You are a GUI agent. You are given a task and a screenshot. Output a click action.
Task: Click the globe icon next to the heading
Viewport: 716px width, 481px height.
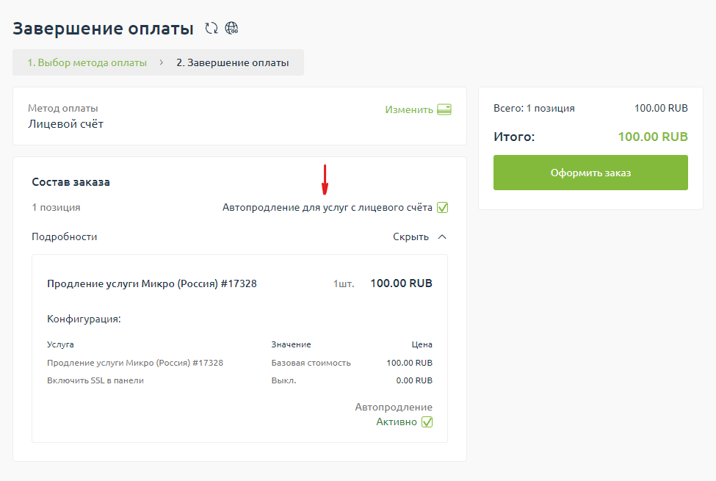pyautogui.click(x=232, y=29)
